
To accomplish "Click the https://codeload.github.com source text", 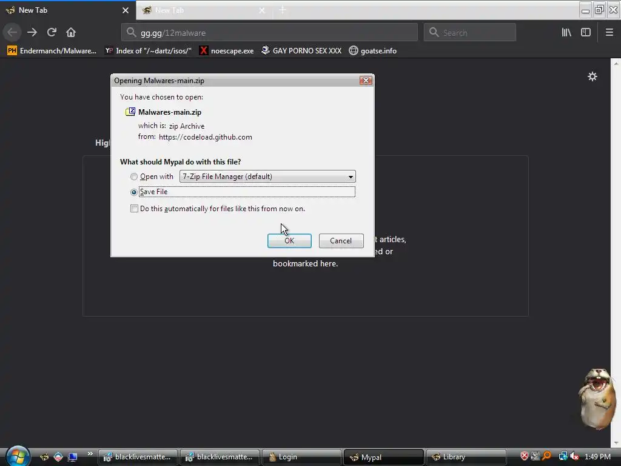I will pos(205,137).
